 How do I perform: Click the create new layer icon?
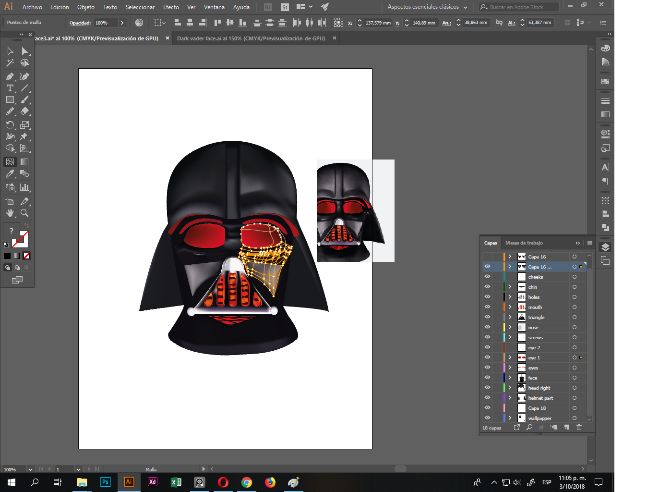(567, 427)
